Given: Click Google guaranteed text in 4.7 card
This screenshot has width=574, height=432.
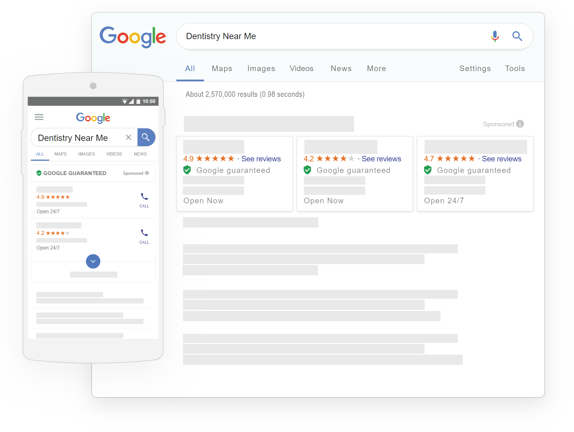Looking at the screenshot, I should click(474, 170).
